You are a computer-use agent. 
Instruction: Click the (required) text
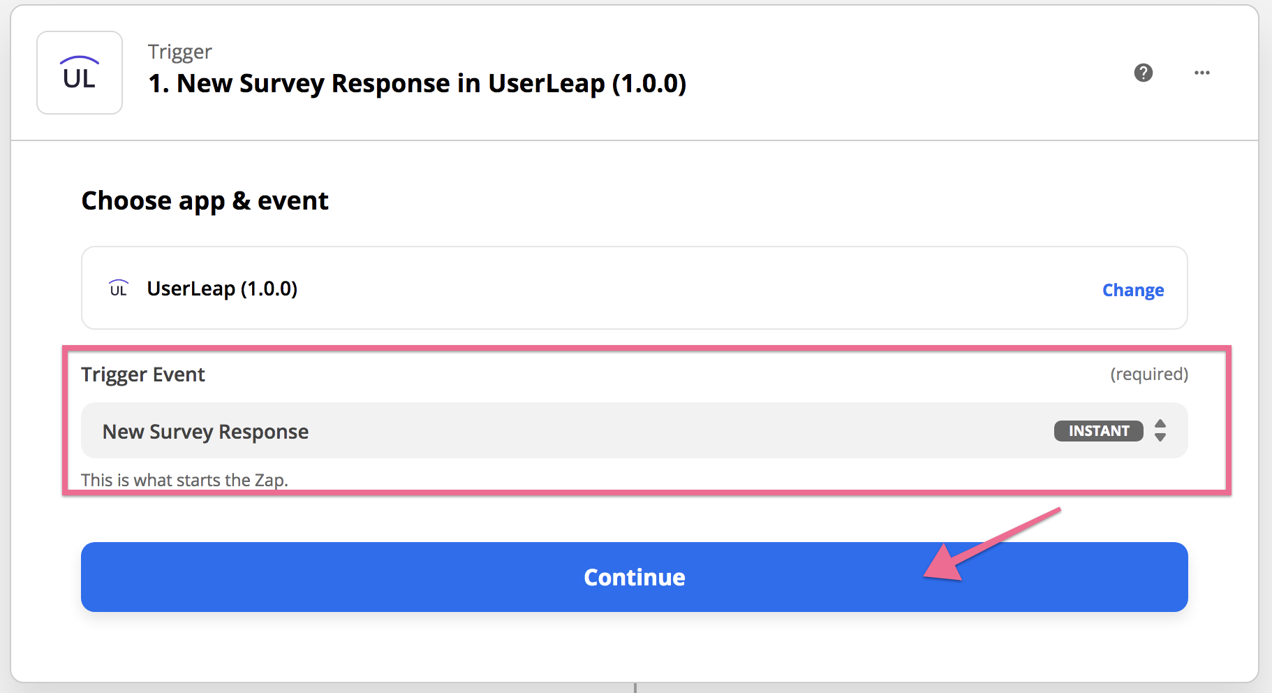point(1149,374)
